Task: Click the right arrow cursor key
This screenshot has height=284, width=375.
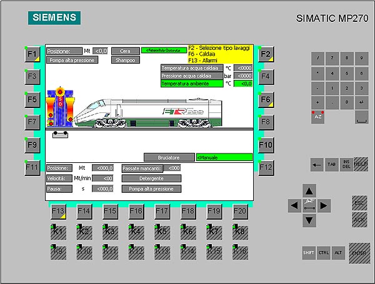Action: 324,205
